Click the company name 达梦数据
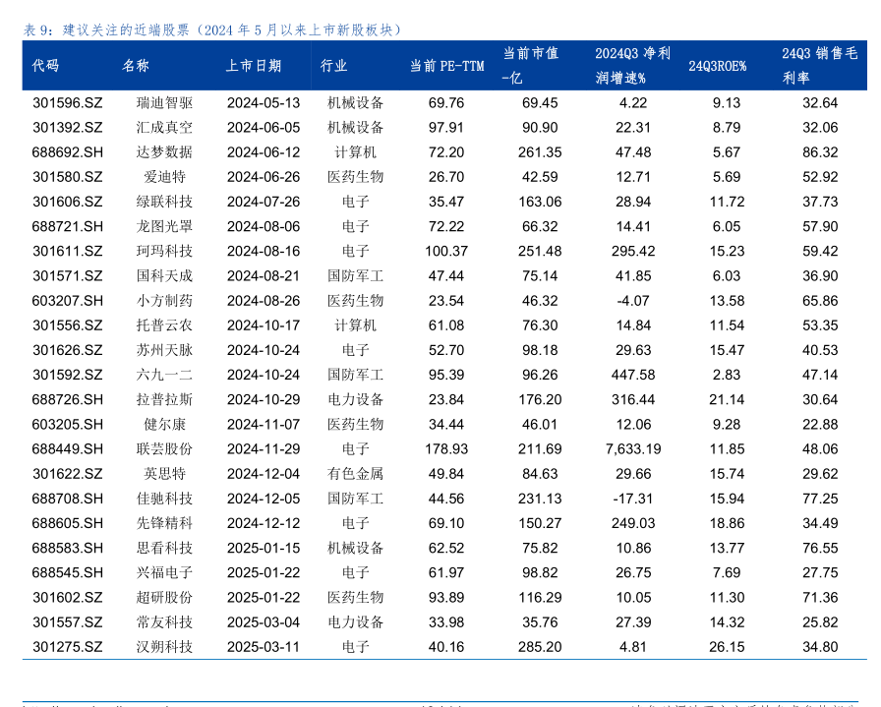 [164, 151]
